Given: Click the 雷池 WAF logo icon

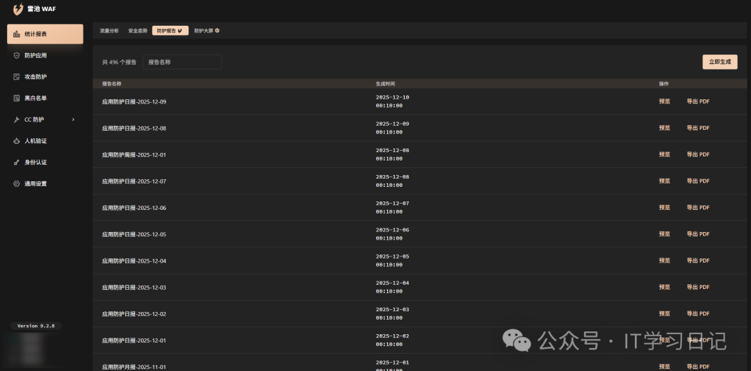Looking at the screenshot, I should pyautogui.click(x=18, y=9).
